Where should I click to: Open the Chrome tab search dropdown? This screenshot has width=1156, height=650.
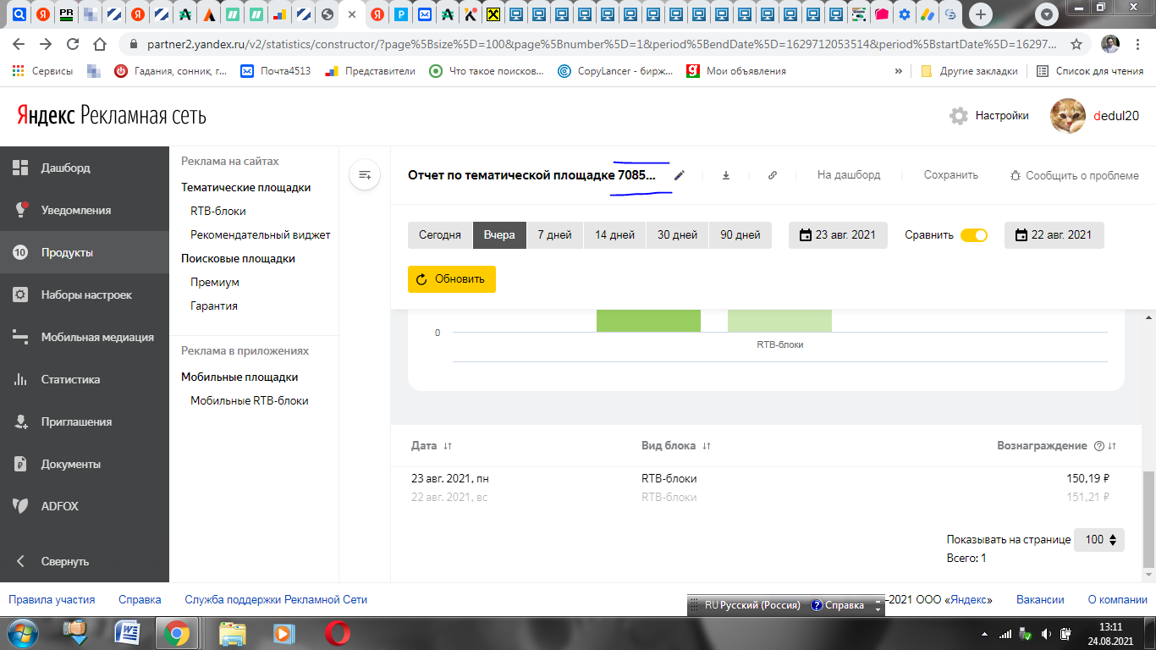(1047, 14)
